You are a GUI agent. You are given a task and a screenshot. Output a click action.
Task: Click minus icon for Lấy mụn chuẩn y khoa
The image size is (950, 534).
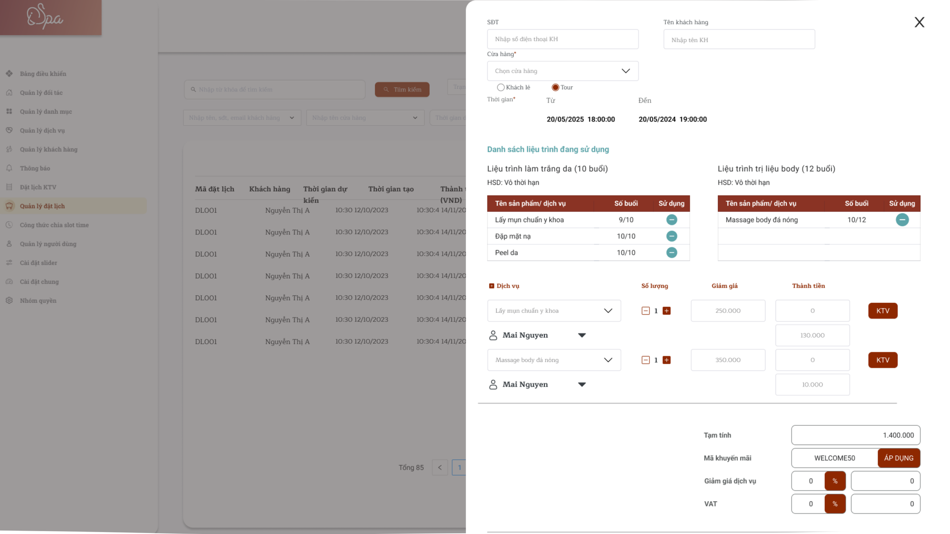click(671, 220)
